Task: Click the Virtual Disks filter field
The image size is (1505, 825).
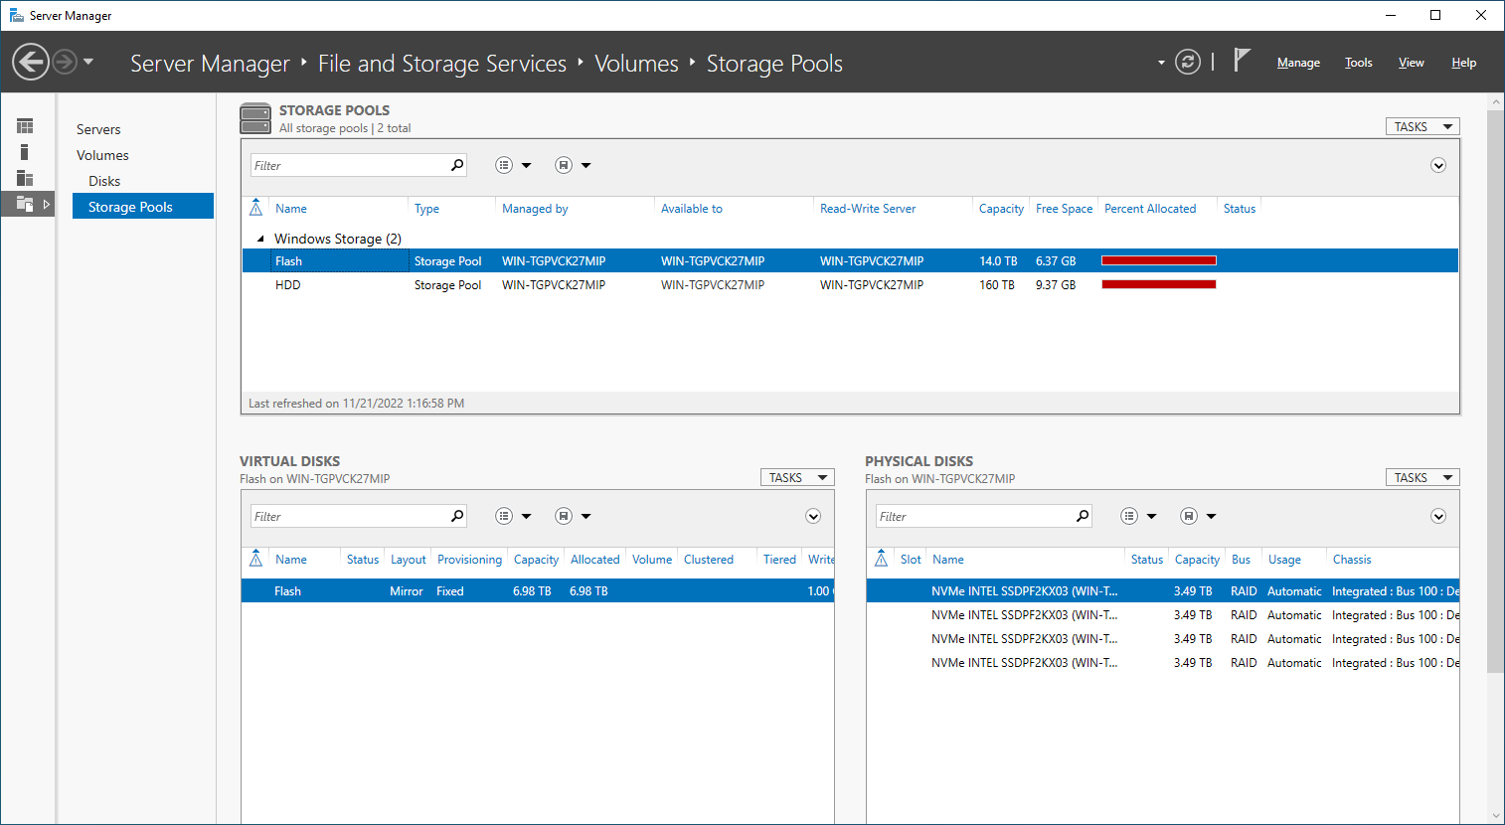Action: click(348, 516)
